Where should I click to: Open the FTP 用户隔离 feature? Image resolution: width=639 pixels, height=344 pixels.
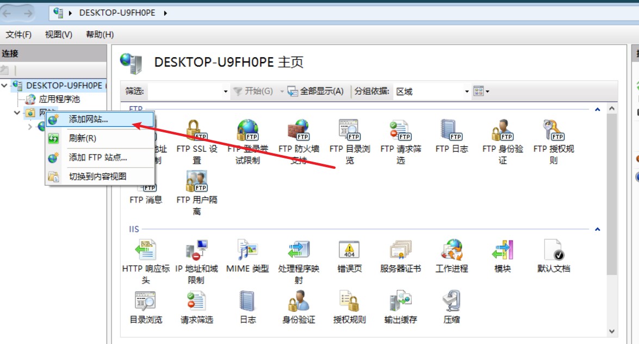(197, 193)
